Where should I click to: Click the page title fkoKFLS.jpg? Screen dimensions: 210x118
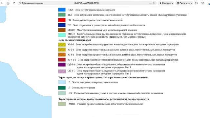click(x=87, y=3)
